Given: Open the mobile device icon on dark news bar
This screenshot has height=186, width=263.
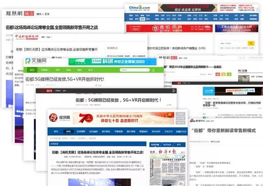Looking at the screenshot, I should (174, 91).
